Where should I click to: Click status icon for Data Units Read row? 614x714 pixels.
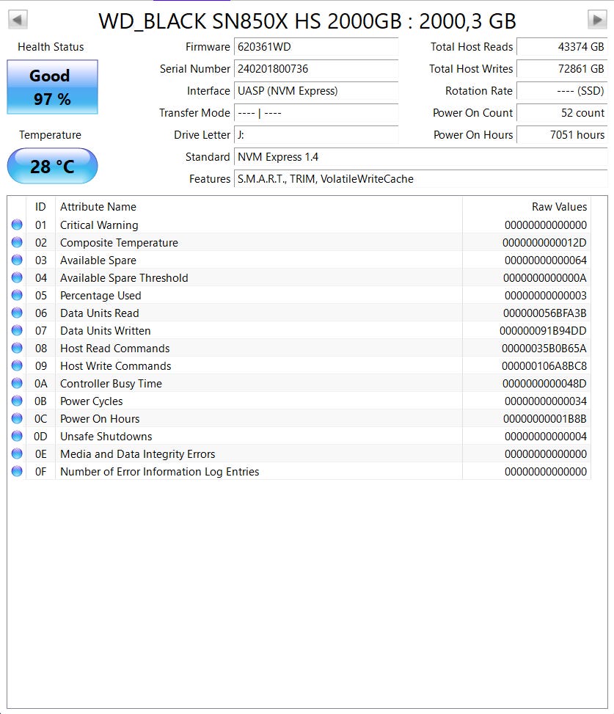coord(17,313)
